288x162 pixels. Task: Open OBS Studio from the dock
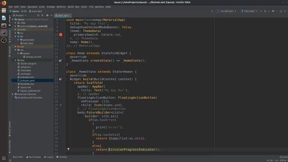point(4,40)
